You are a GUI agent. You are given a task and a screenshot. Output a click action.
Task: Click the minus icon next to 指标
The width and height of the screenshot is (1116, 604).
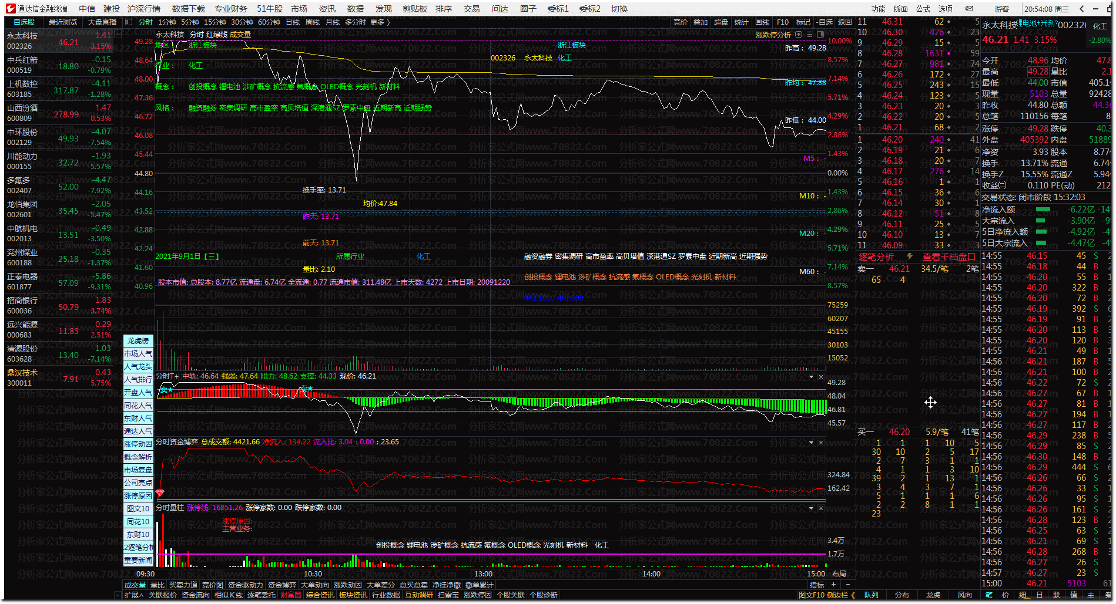[847, 585]
